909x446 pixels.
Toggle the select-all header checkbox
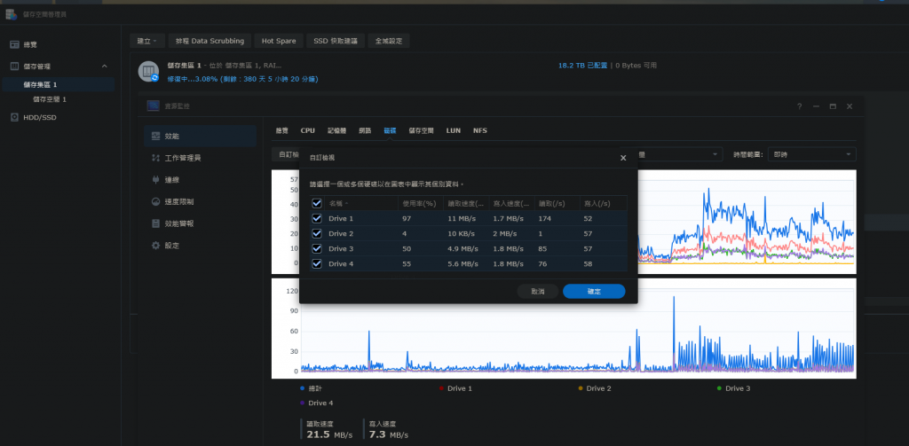pyautogui.click(x=317, y=203)
